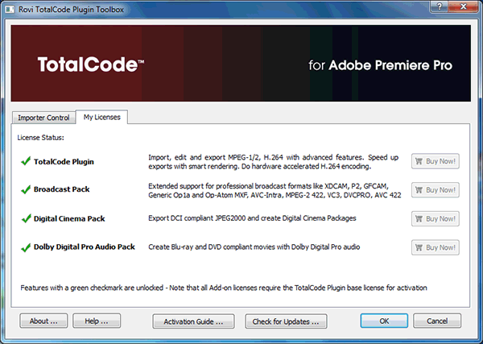Click the description starting 'Extended support for professional broadcast'
Viewport: 483px width, 344px height.
[x=275, y=190]
